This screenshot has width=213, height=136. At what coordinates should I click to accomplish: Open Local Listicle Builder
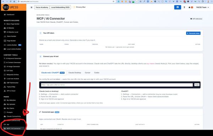(x=12, y=49)
